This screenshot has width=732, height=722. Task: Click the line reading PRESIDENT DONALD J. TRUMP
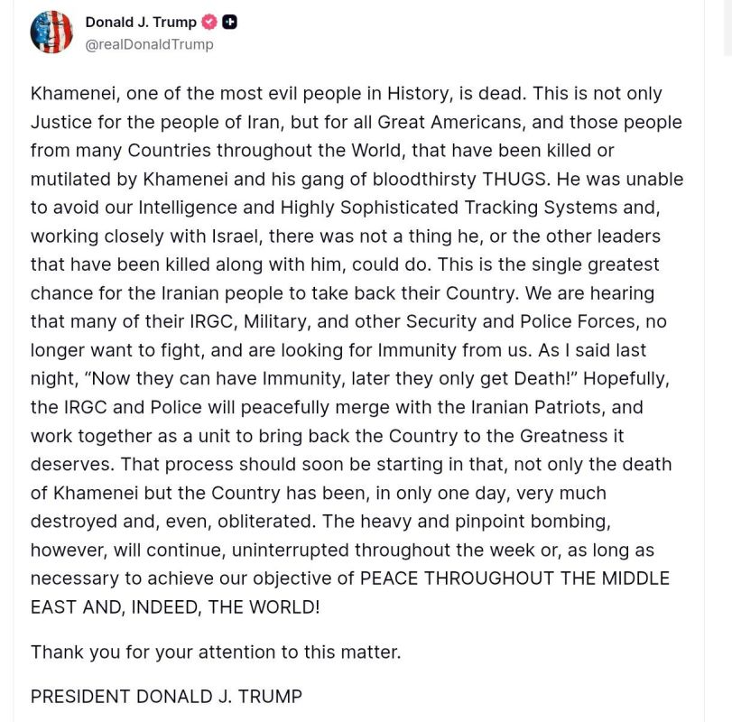point(165,697)
